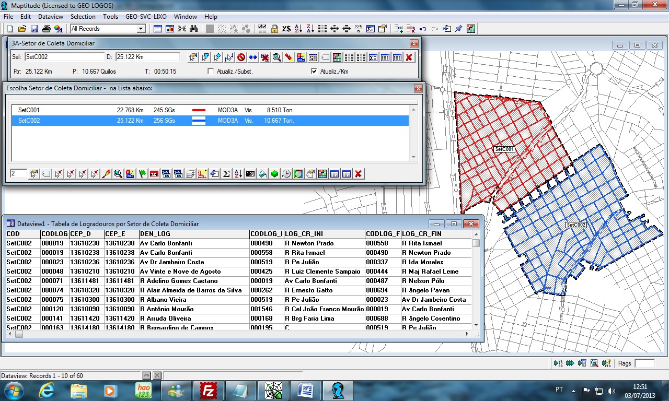The image size is (669, 401).
Task: Click the sort ascending A-Z toolbar icon
Action: point(298,29)
